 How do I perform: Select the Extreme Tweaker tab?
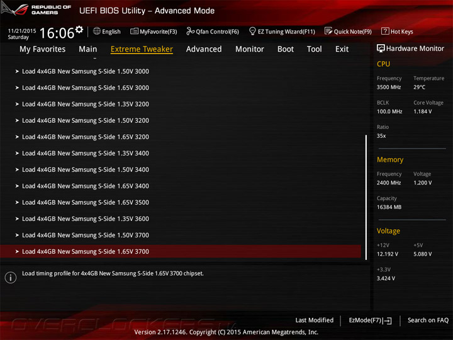pos(142,49)
